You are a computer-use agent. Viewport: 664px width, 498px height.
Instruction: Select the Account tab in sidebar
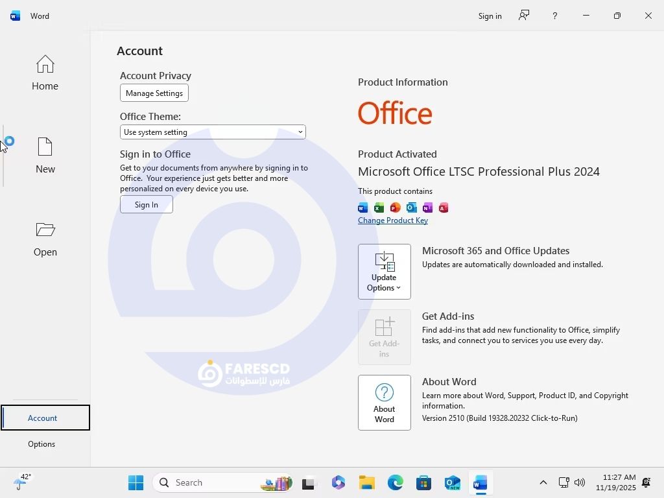pos(43,418)
